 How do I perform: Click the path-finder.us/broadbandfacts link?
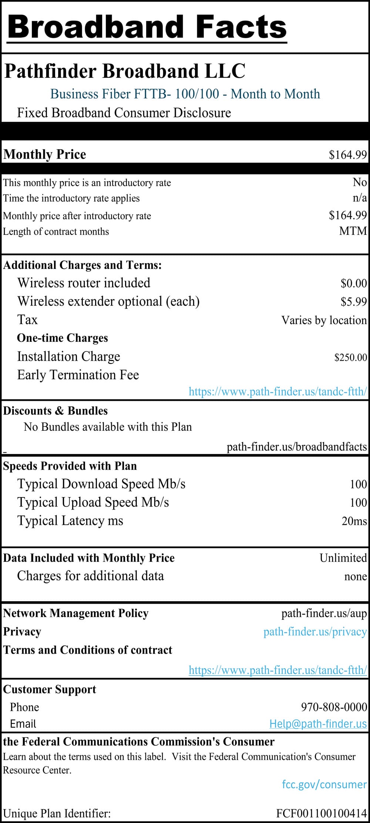[296, 447]
